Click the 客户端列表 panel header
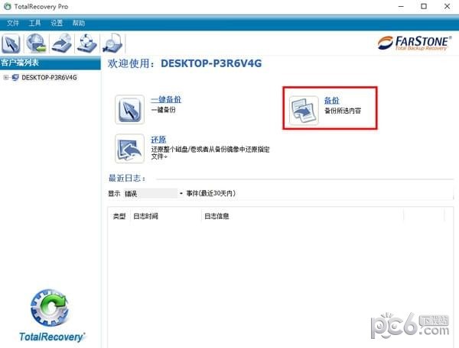 click(x=50, y=63)
